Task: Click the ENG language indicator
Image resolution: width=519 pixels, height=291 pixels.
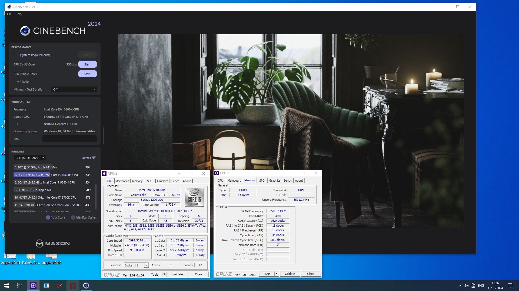Action: [x=481, y=286]
